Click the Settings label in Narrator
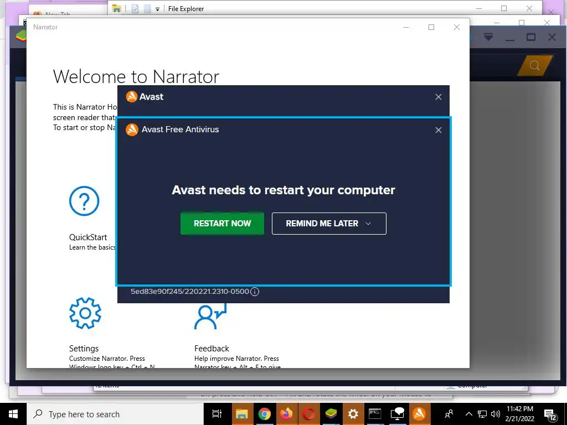Viewport: 567px width, 425px height. (84, 349)
